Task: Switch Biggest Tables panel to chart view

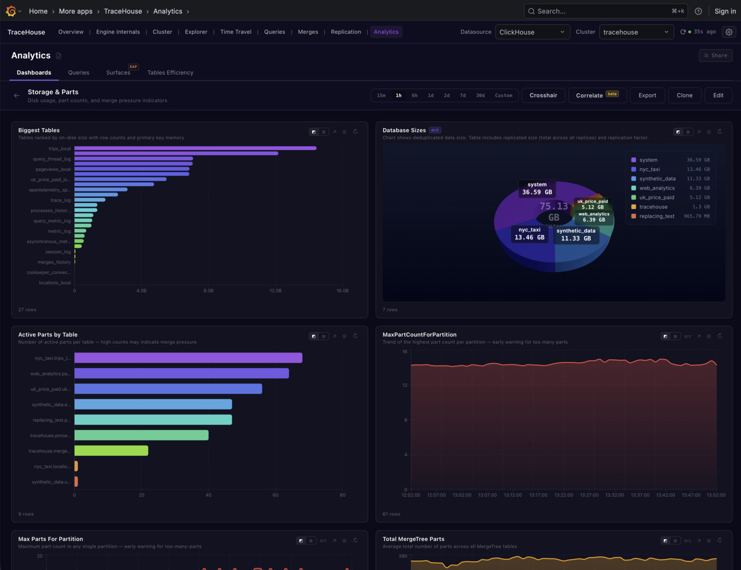Action: [314, 132]
